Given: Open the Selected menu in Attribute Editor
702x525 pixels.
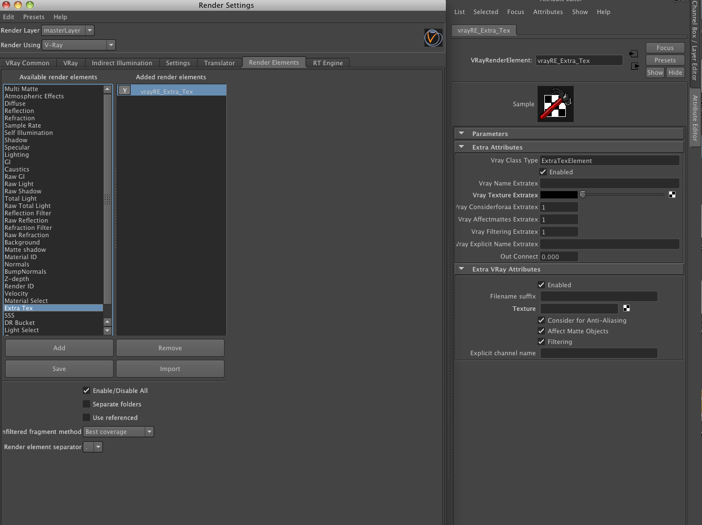Looking at the screenshot, I should point(486,12).
